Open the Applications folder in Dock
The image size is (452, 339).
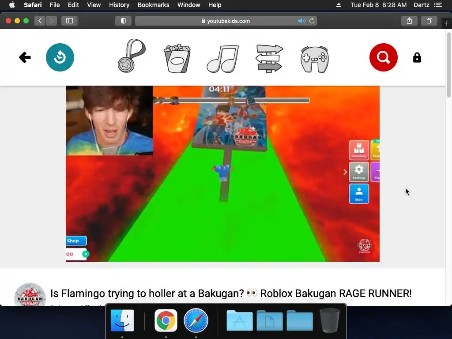[239, 320]
